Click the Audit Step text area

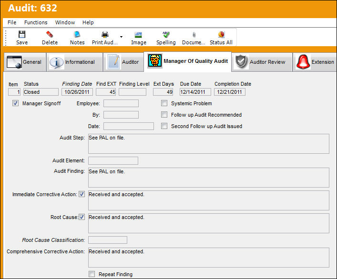209,144
